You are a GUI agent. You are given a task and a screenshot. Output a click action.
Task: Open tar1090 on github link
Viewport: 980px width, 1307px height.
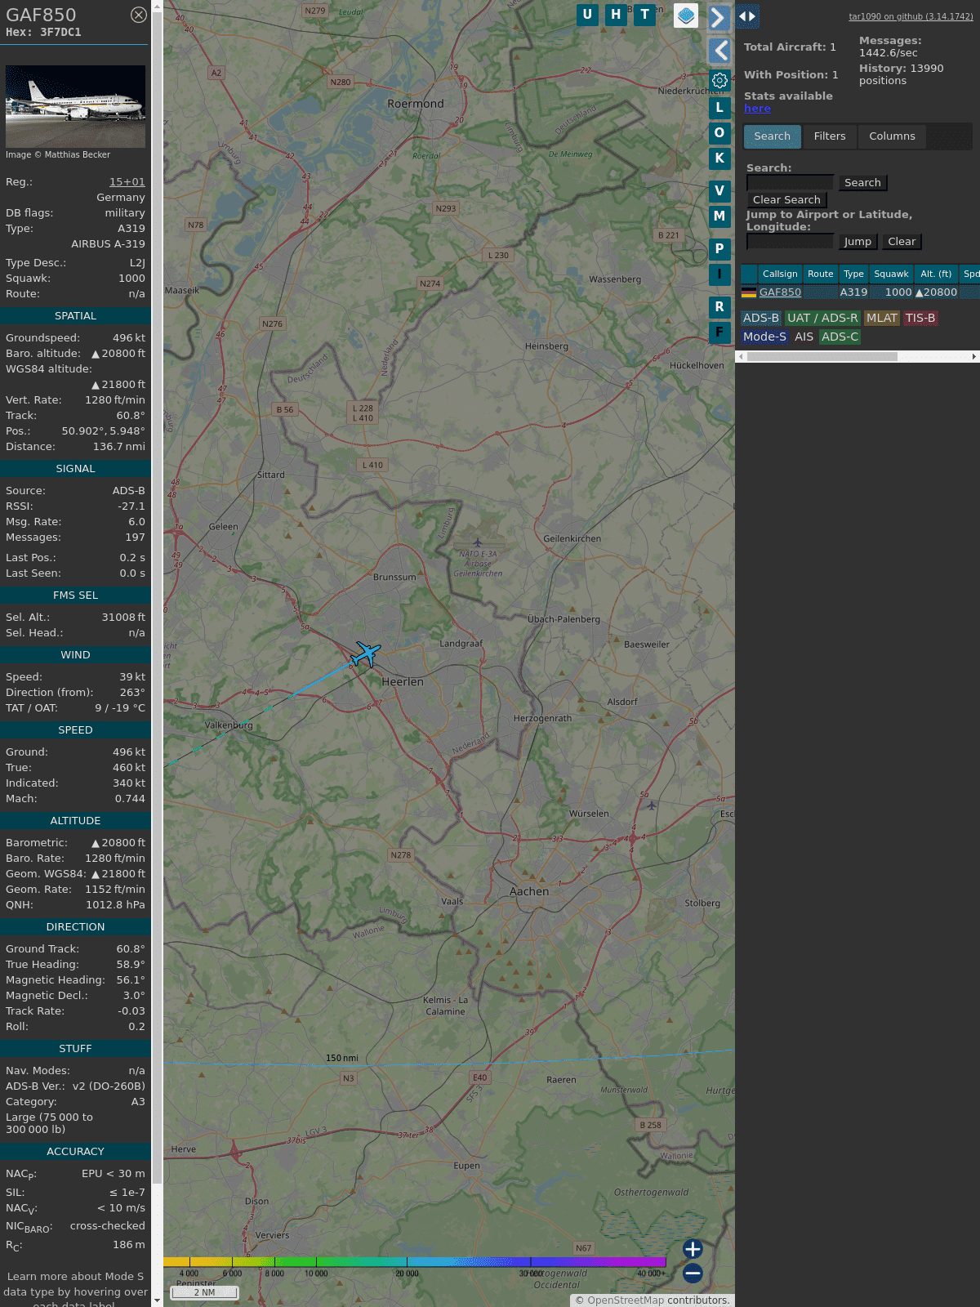pos(911,16)
